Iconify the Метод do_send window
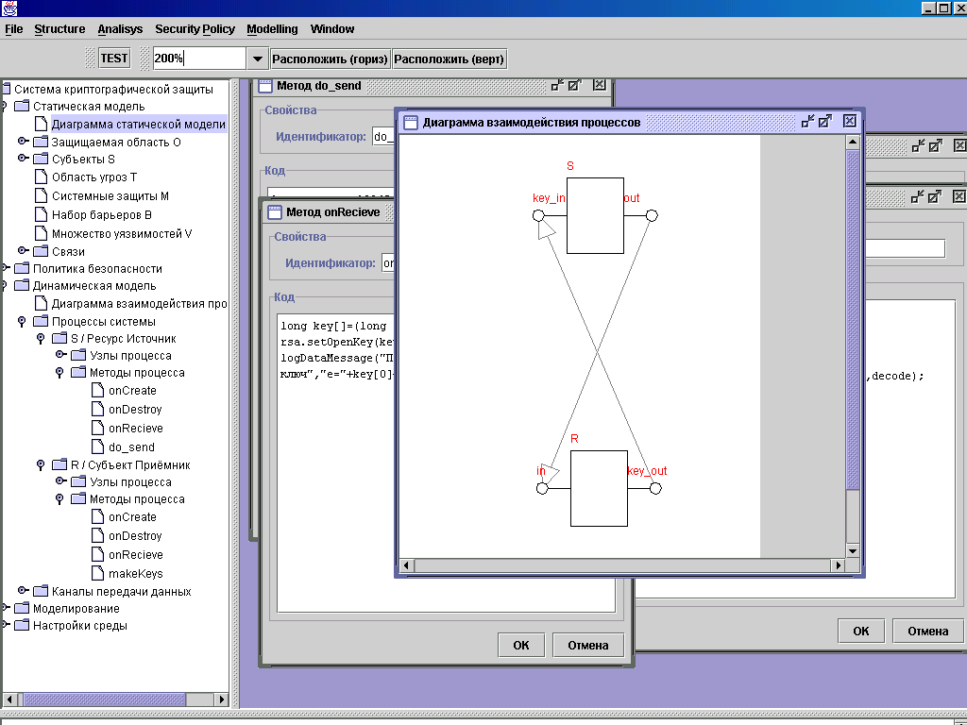This screenshot has height=725, width=967. point(557,86)
